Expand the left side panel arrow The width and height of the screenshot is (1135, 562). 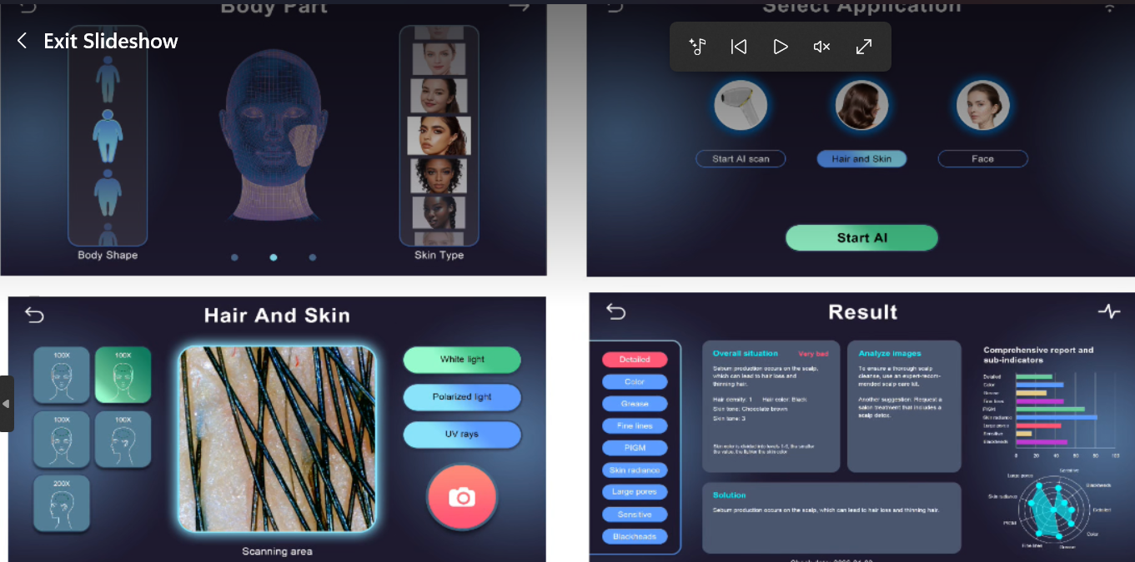[x=7, y=404]
